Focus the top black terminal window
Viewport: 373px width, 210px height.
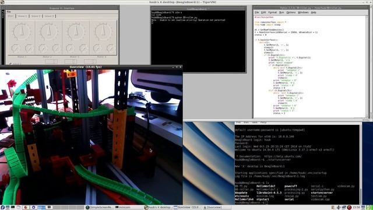coord(198,41)
